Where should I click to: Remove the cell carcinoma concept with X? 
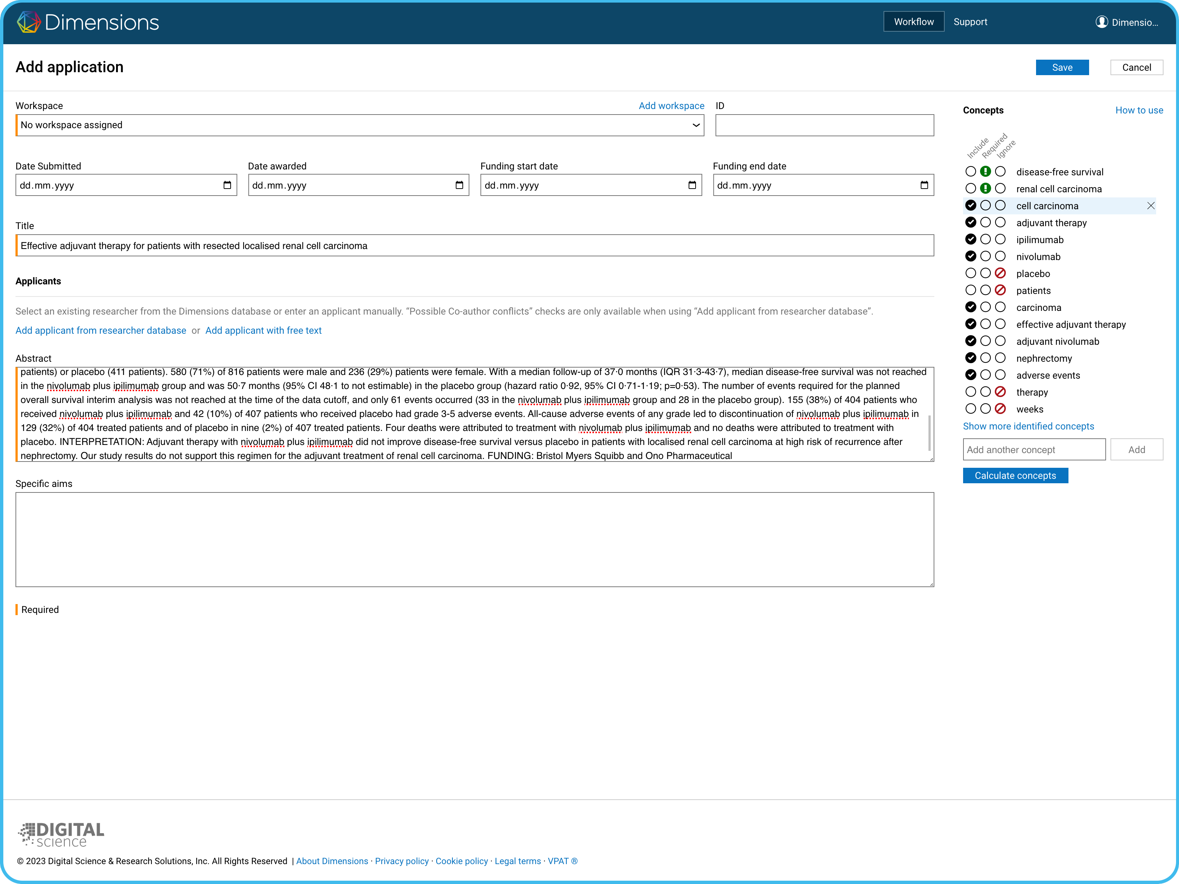[1151, 206]
